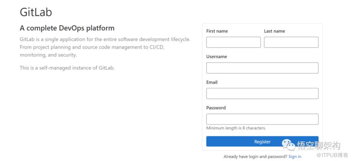
Task: Click the 悟空聊架构 watermark text
Action: click(x=319, y=146)
